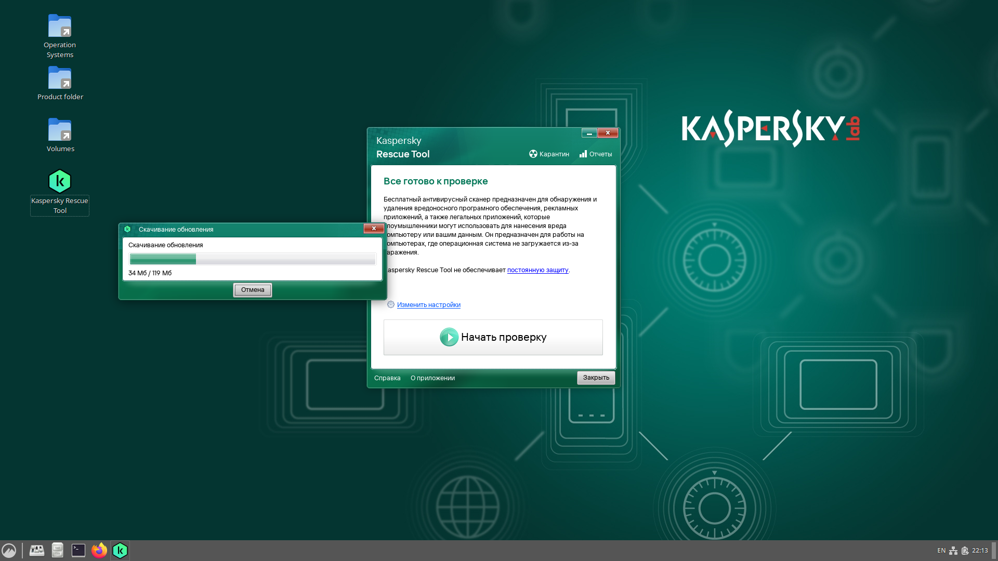Image resolution: width=998 pixels, height=561 pixels.
Task: Click the battery charging tray icon
Action: 965,551
